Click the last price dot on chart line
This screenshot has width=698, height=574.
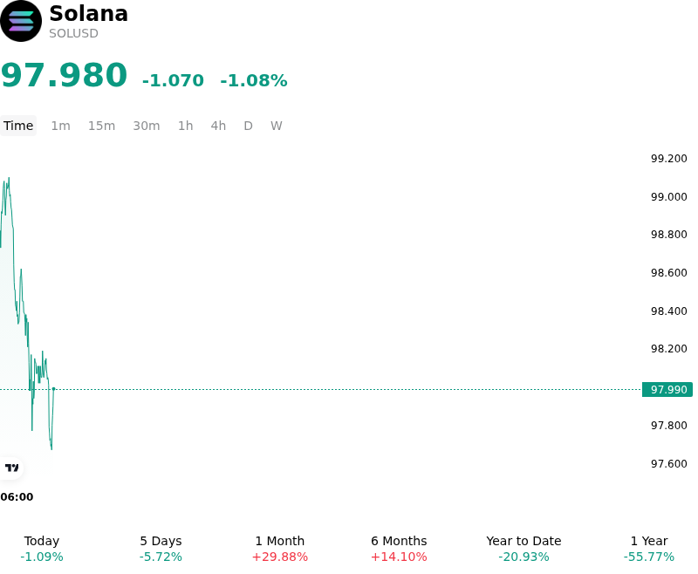point(54,389)
